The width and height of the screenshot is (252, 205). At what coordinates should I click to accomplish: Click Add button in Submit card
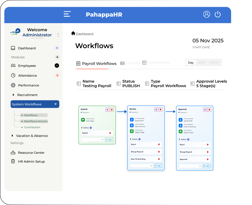[x=109, y=140]
